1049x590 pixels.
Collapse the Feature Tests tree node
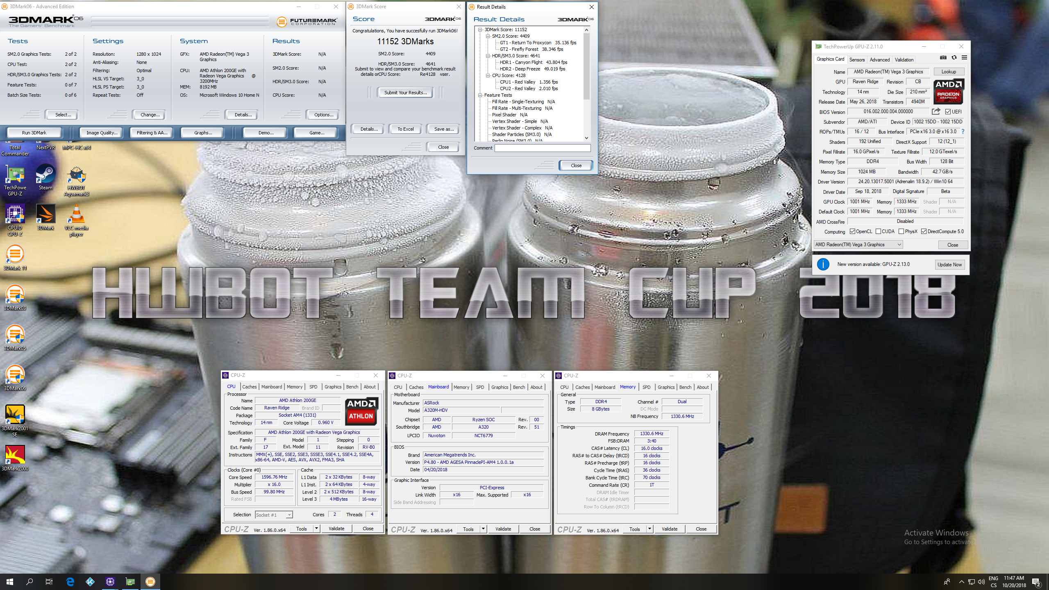point(480,95)
